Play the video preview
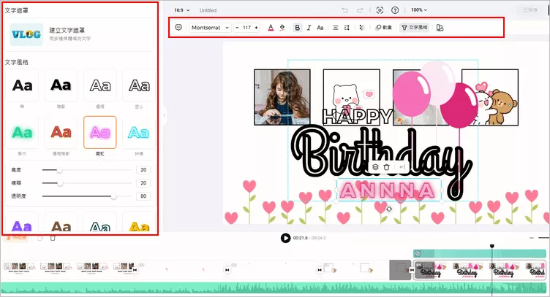 pos(285,238)
